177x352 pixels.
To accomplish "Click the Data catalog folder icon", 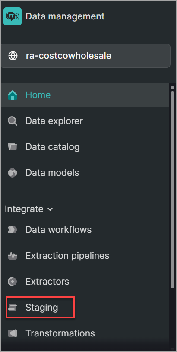I will click(x=13, y=147).
